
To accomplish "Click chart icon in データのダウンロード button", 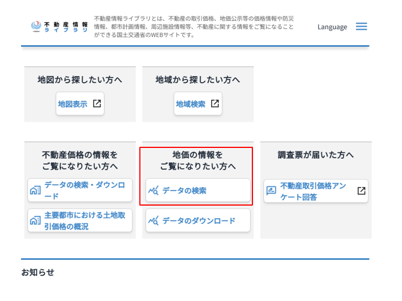I will 152,220.
